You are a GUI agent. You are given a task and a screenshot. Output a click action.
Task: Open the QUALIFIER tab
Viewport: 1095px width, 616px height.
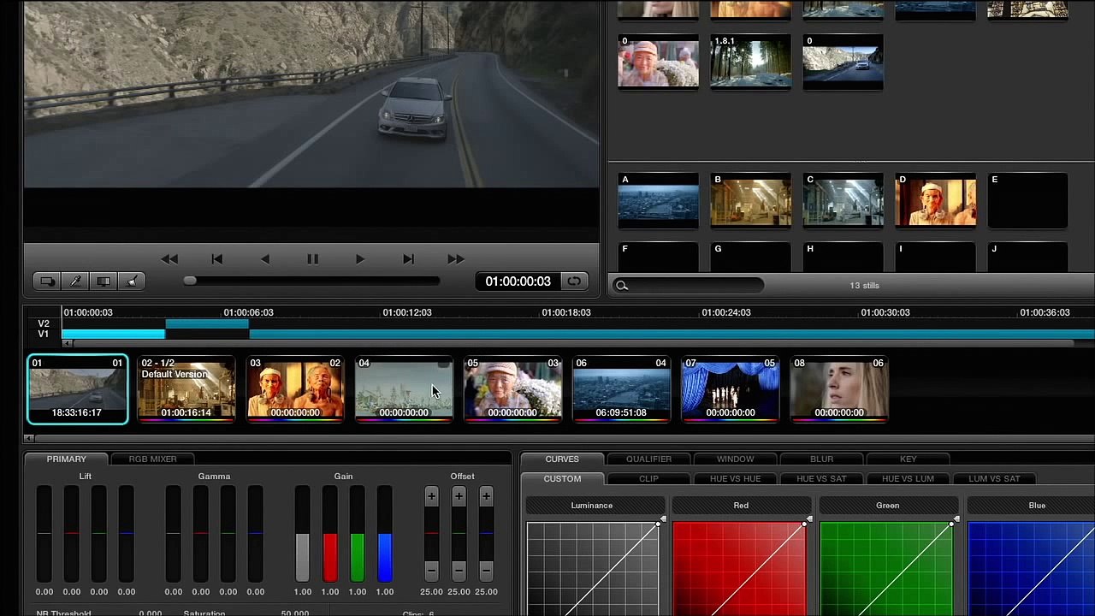pos(649,459)
